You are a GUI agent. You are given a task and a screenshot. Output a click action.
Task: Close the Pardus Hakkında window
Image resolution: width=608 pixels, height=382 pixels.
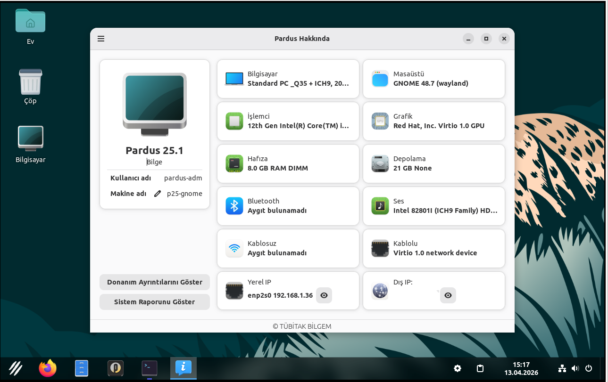click(504, 39)
